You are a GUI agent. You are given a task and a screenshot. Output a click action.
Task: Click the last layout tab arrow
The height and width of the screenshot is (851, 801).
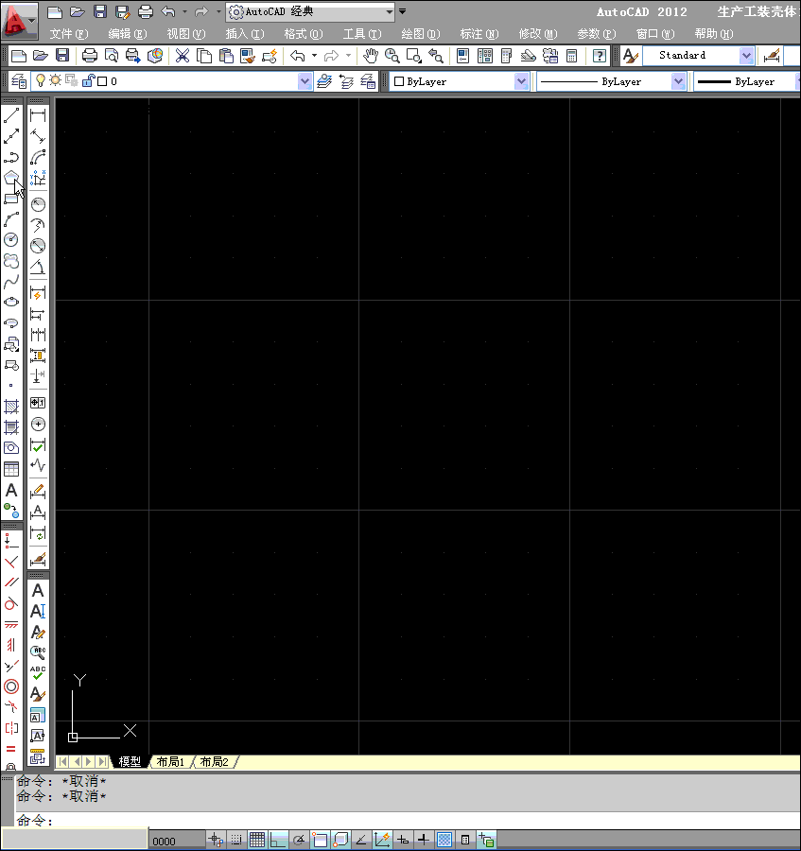[x=102, y=762]
